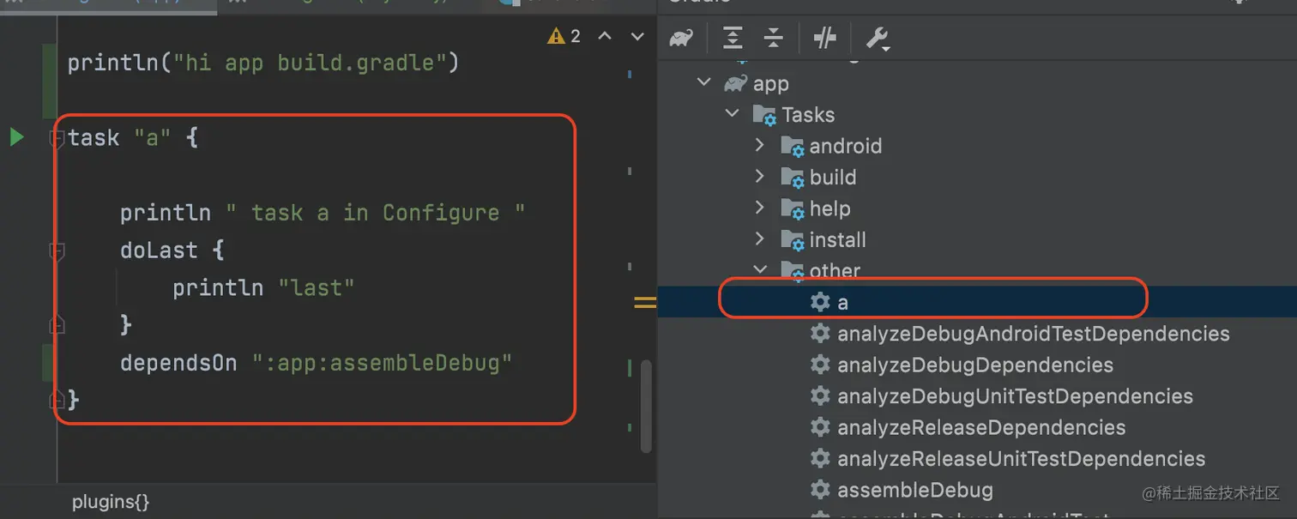Run task "a" with the green gutter arrow
The width and height of the screenshot is (1297, 519).
(x=16, y=136)
